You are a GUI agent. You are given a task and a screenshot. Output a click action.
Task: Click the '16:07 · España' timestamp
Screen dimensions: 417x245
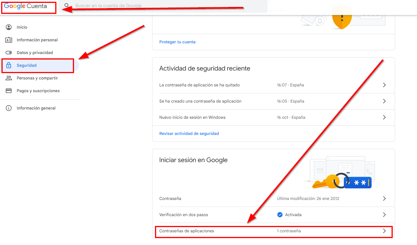pyautogui.click(x=290, y=85)
